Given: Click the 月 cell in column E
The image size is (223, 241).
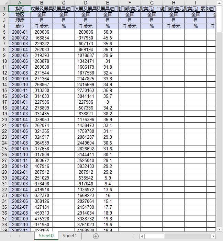Looking at the screenshot, I should click(x=108, y=21).
